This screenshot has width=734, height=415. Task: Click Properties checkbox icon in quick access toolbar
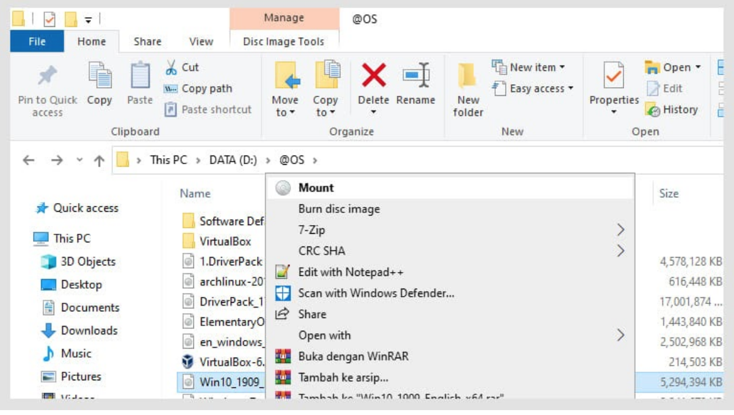click(49, 20)
